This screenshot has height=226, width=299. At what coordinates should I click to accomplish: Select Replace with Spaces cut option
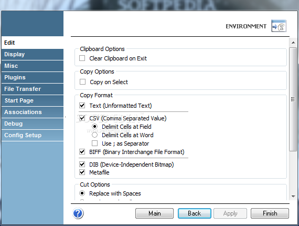tap(82, 193)
